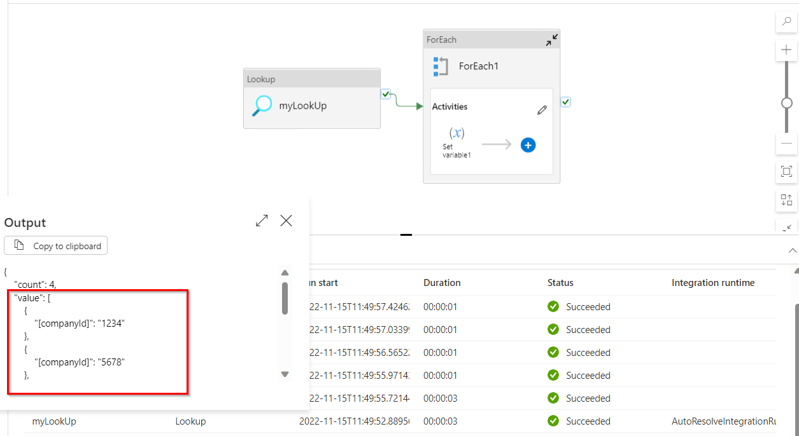Screen dimensions: 799x436
Task: Click the run start ending 57.4246
Action: pyautogui.click(x=360, y=307)
